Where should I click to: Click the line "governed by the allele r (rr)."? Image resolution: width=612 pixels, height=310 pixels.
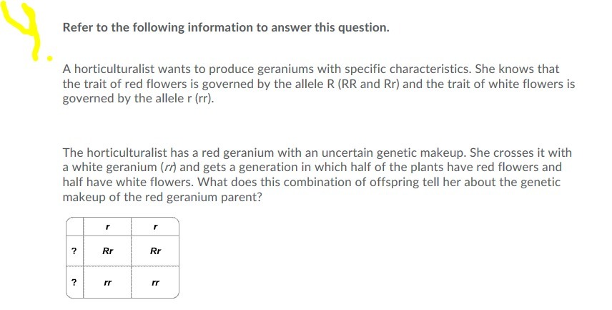[138, 97]
